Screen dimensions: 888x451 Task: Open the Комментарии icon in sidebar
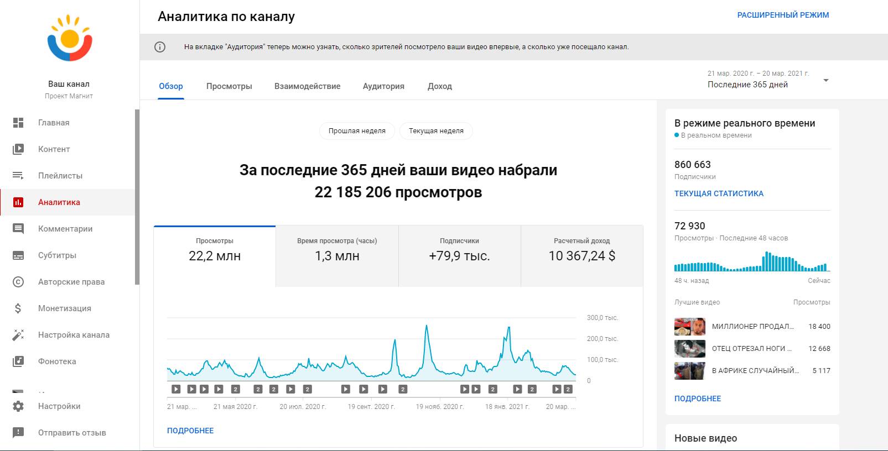[18, 229]
